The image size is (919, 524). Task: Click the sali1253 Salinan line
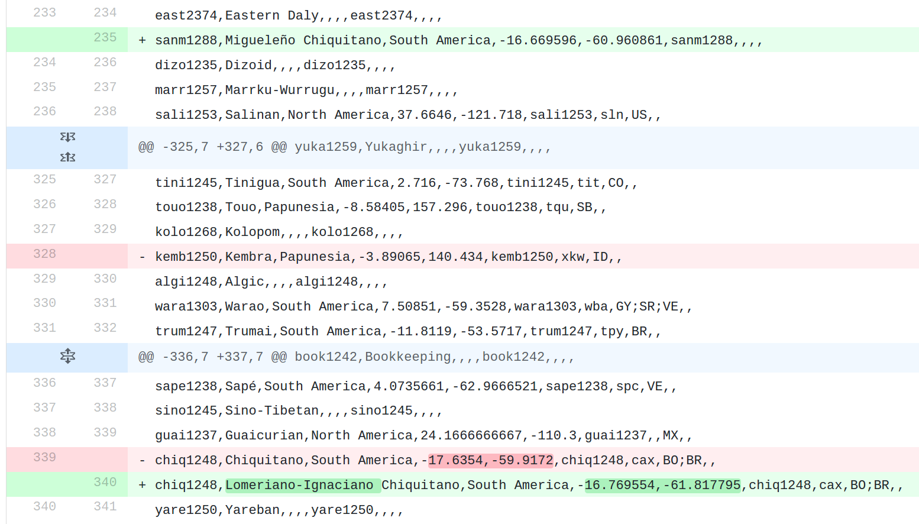(x=408, y=115)
